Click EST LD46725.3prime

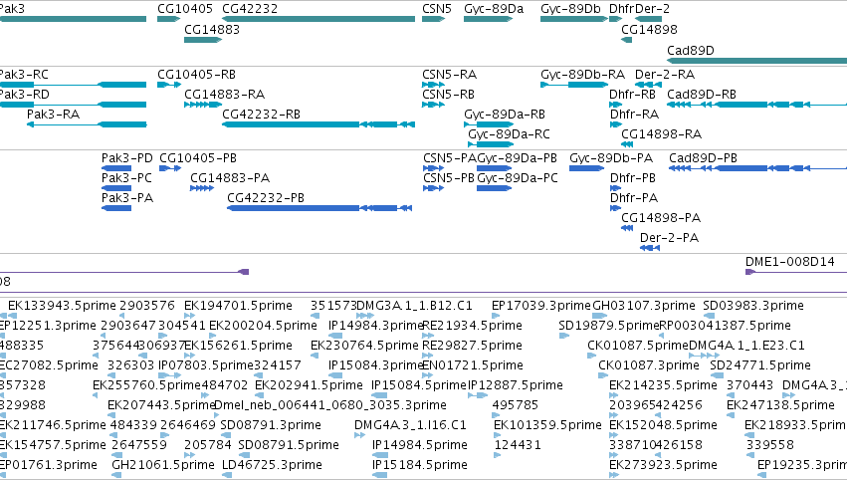272,465
